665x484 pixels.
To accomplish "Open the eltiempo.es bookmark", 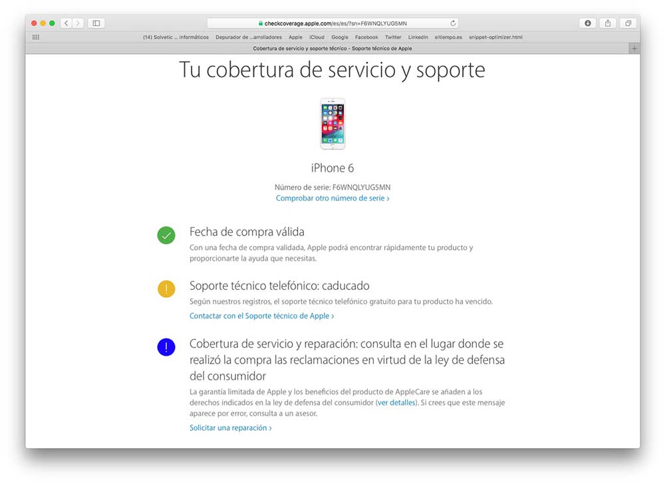I will point(448,37).
